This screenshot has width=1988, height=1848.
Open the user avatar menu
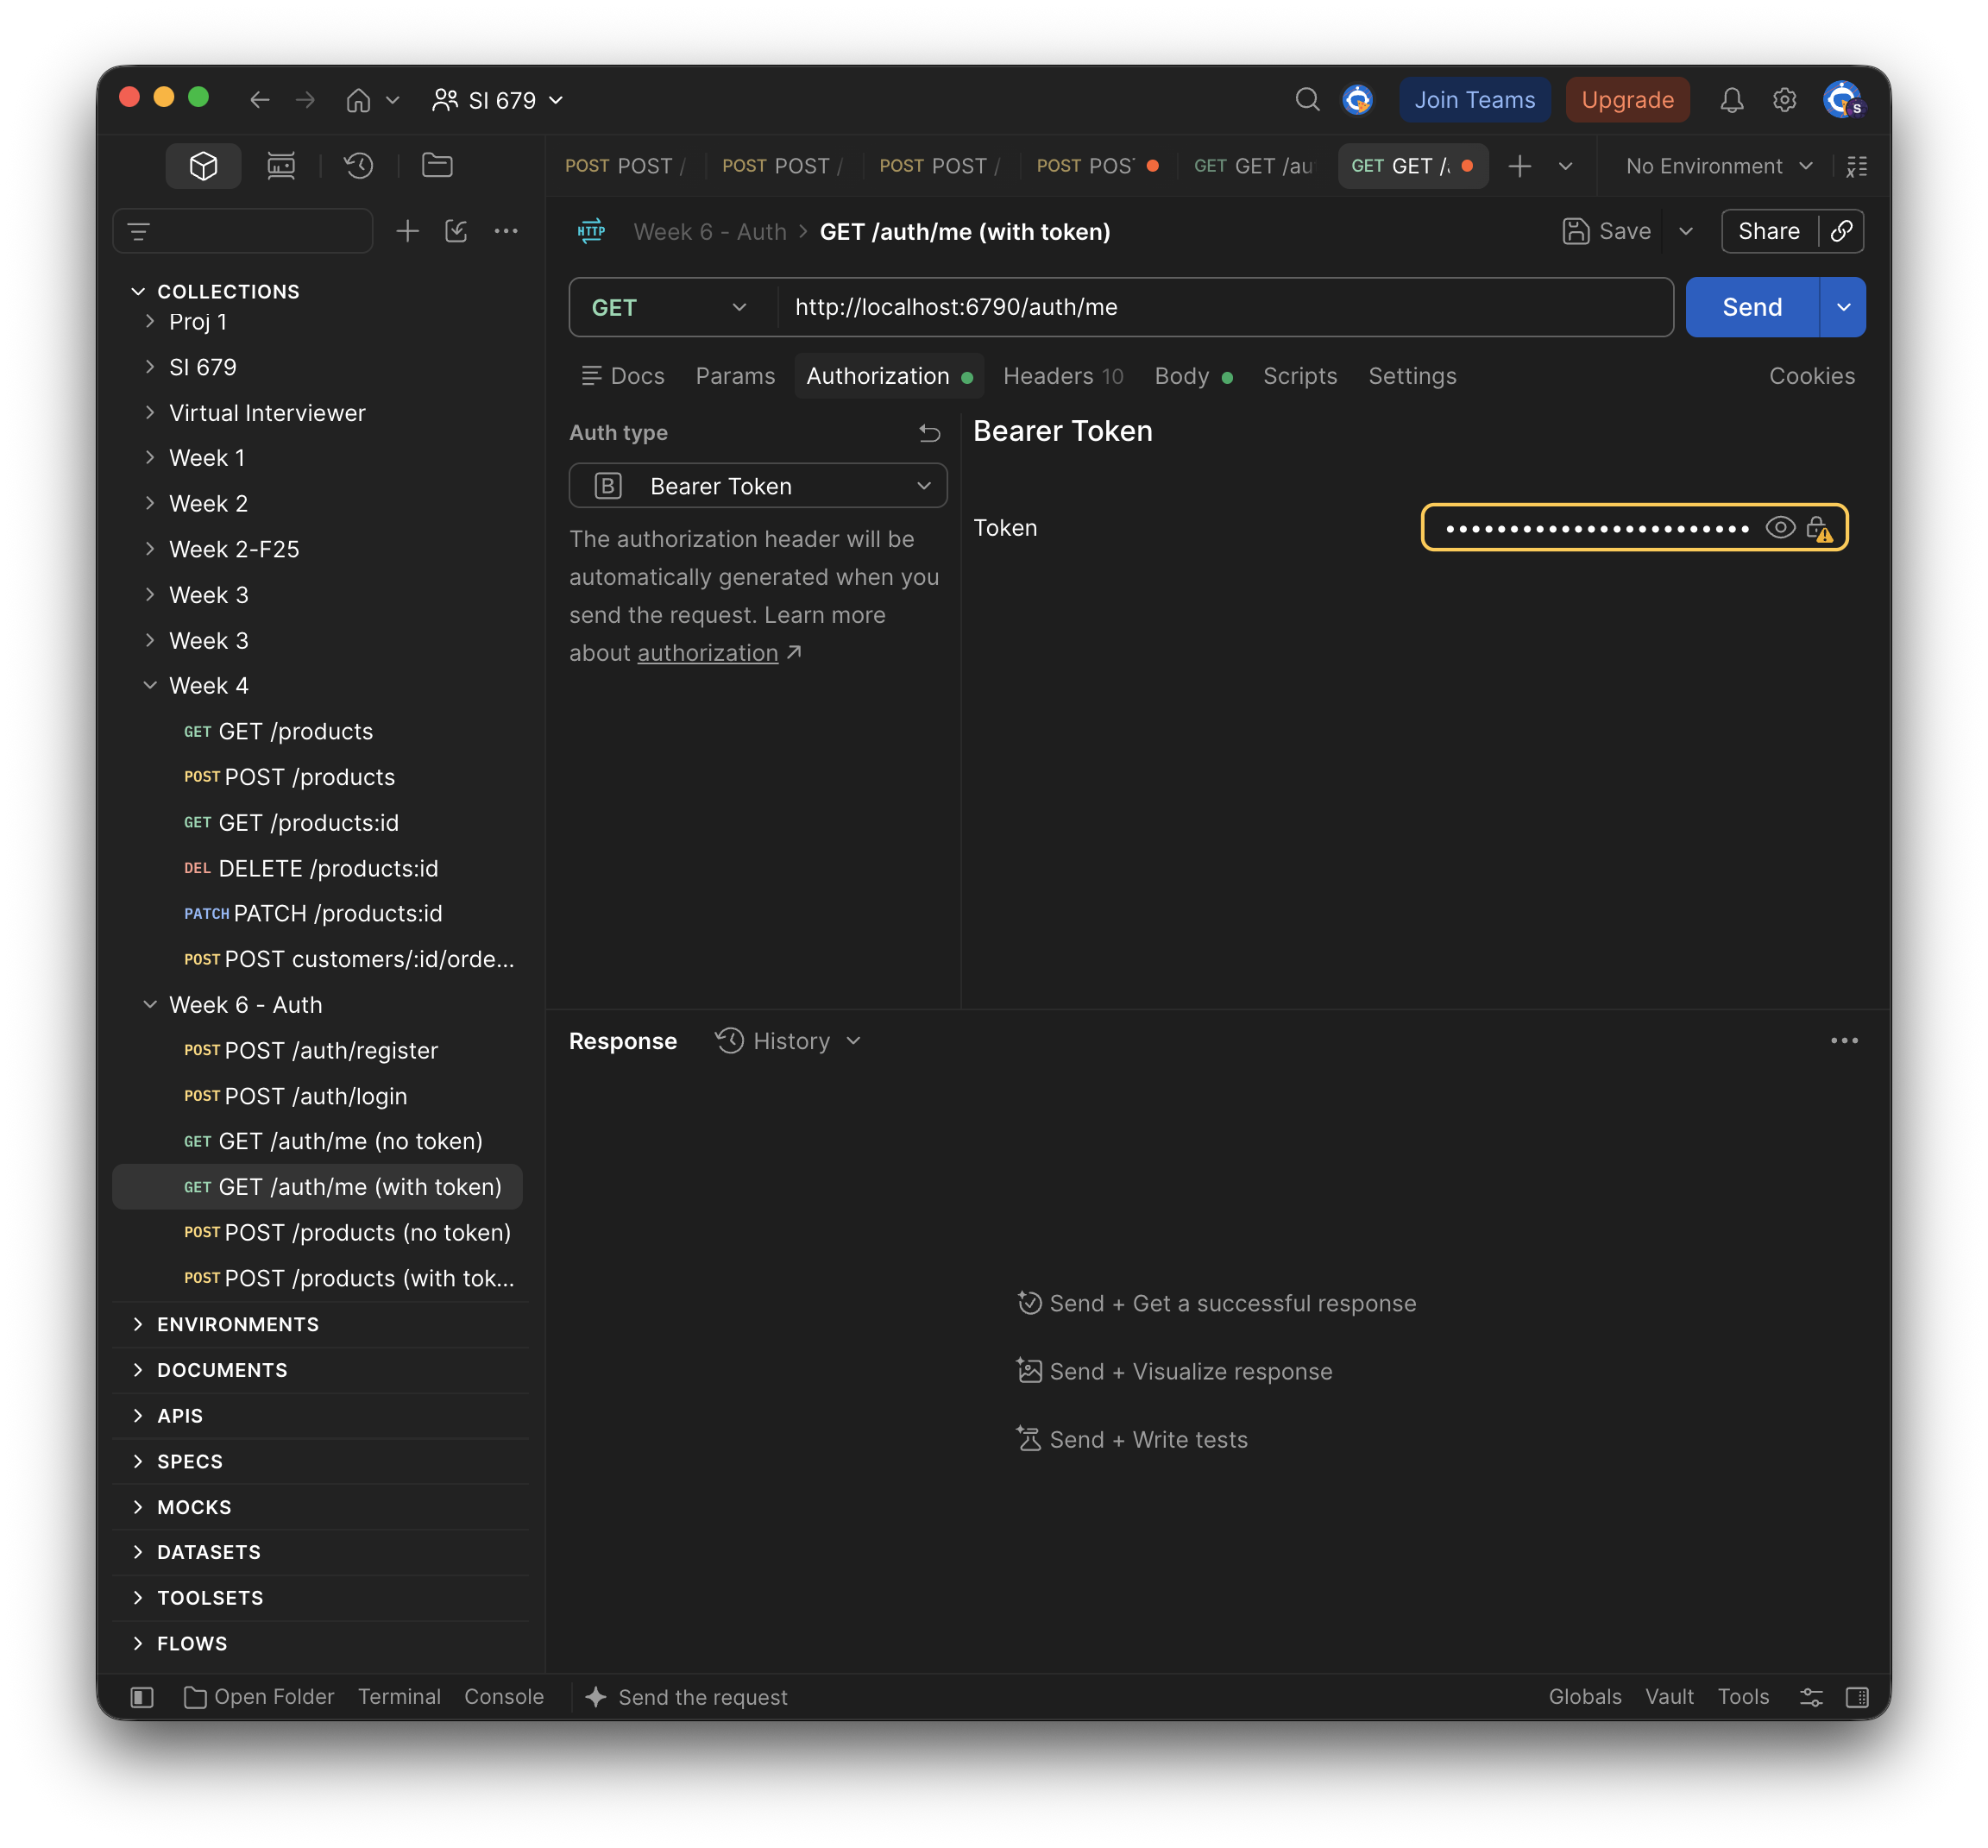coord(1843,100)
